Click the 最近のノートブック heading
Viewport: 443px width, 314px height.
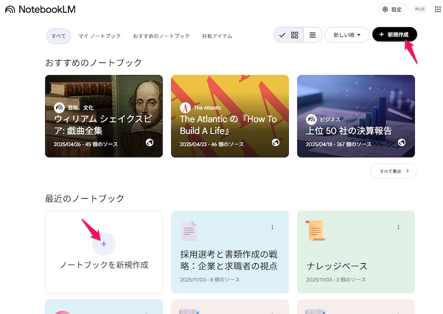click(84, 198)
